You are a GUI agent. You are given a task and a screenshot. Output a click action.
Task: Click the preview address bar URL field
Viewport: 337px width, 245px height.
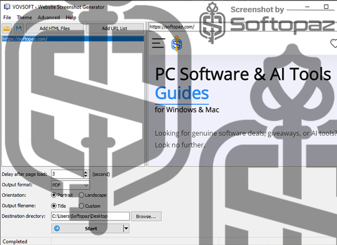coord(243,27)
